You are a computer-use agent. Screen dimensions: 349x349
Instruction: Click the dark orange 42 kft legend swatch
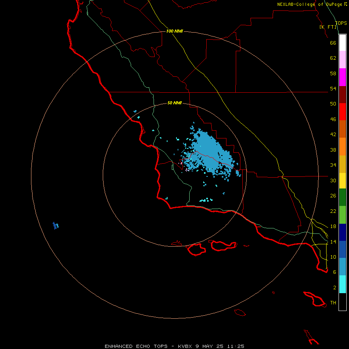(342, 129)
